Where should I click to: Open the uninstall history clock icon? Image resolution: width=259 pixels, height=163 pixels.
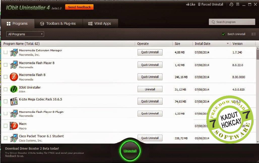(231, 5)
